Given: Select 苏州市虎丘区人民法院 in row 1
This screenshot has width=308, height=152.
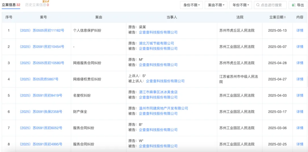Looking at the screenshot, I should click(x=237, y=30).
